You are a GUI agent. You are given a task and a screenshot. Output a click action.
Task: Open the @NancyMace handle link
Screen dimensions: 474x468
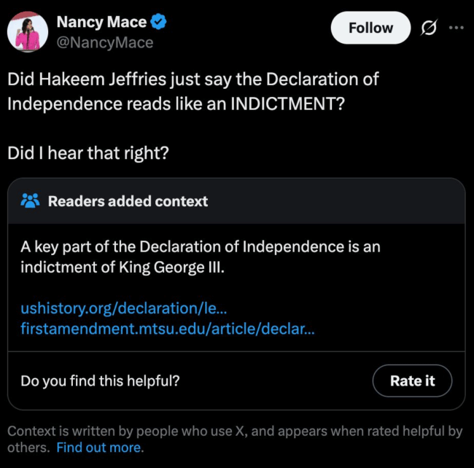tap(105, 42)
